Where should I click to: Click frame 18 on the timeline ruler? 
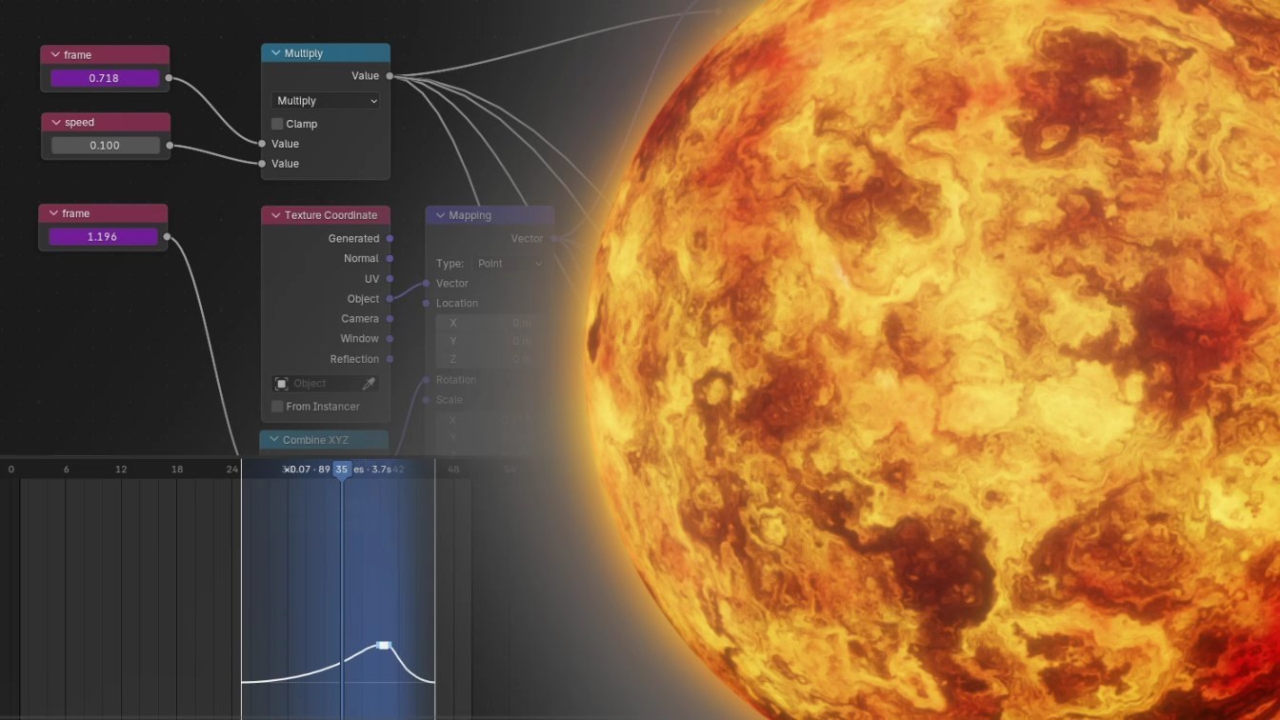(x=177, y=470)
